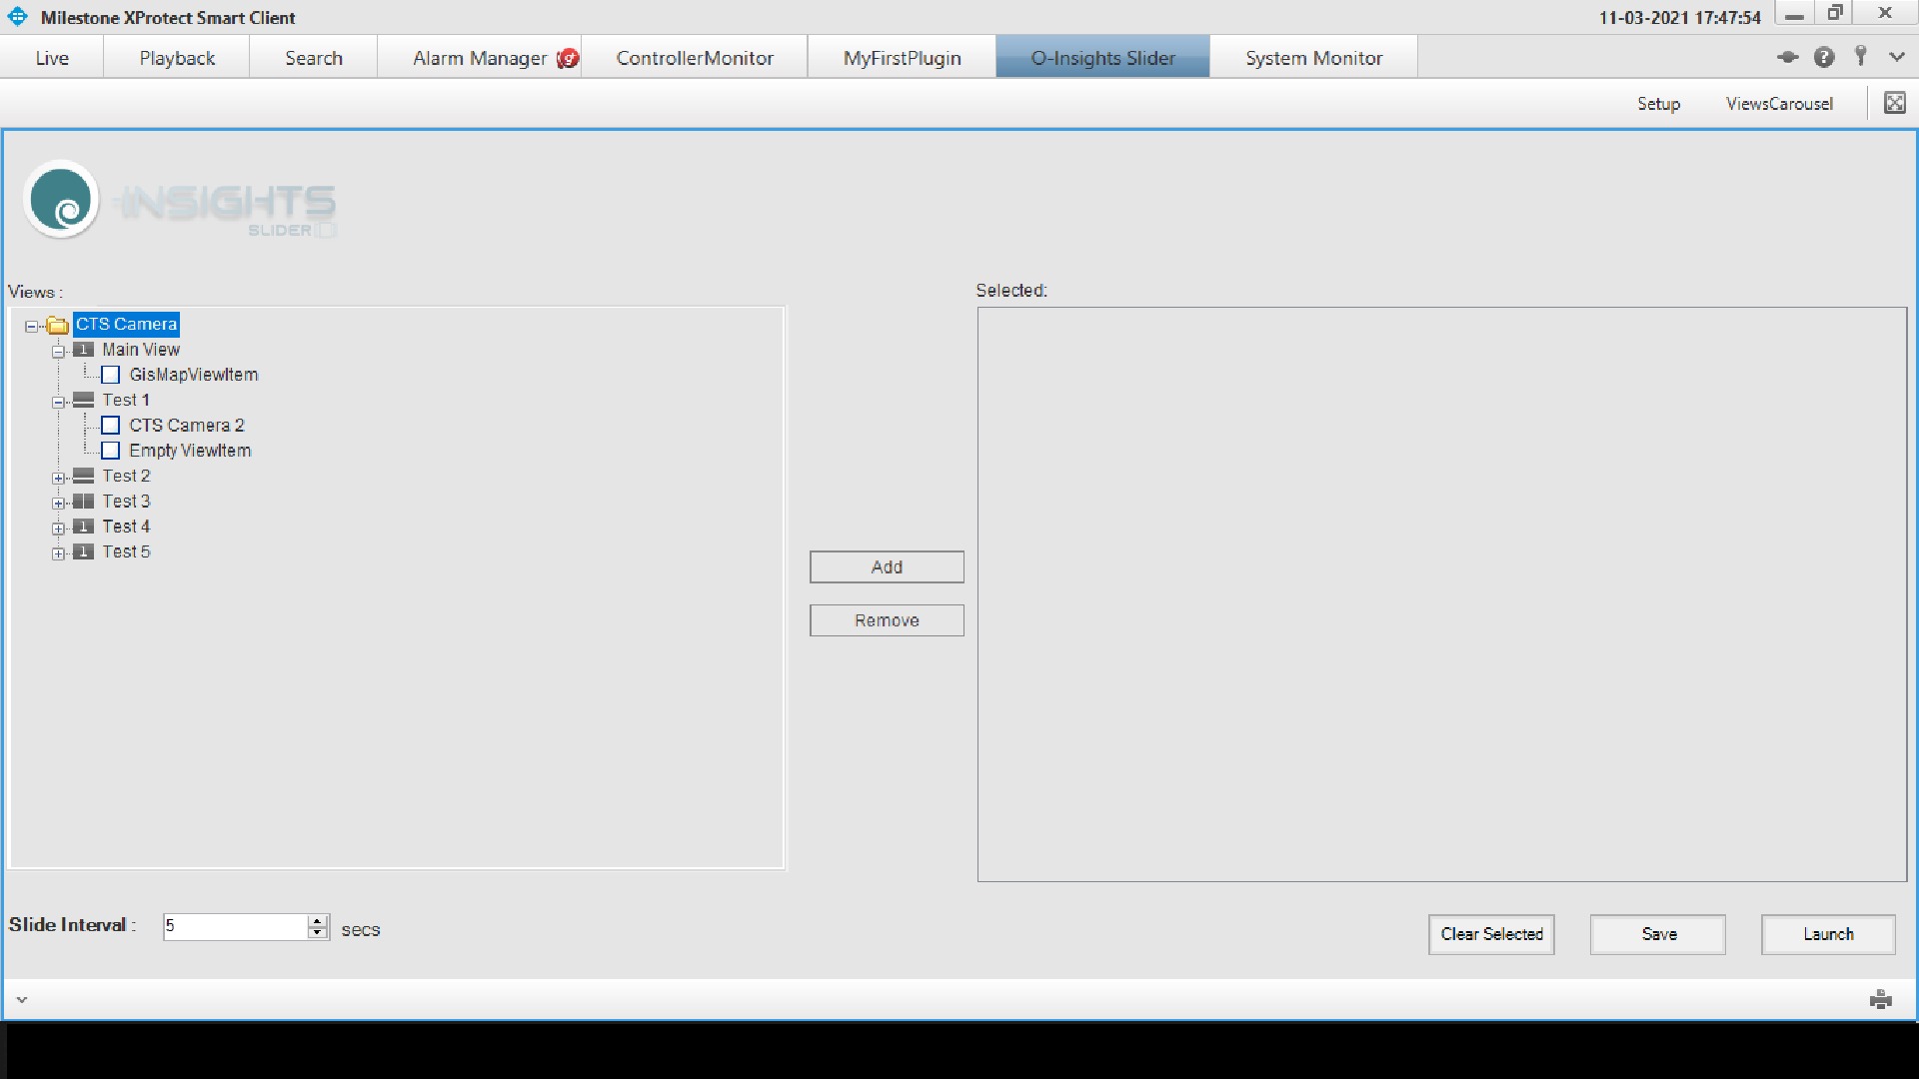The height and width of the screenshot is (1079, 1919).
Task: Select the Test 4 tree label
Action: (x=126, y=527)
